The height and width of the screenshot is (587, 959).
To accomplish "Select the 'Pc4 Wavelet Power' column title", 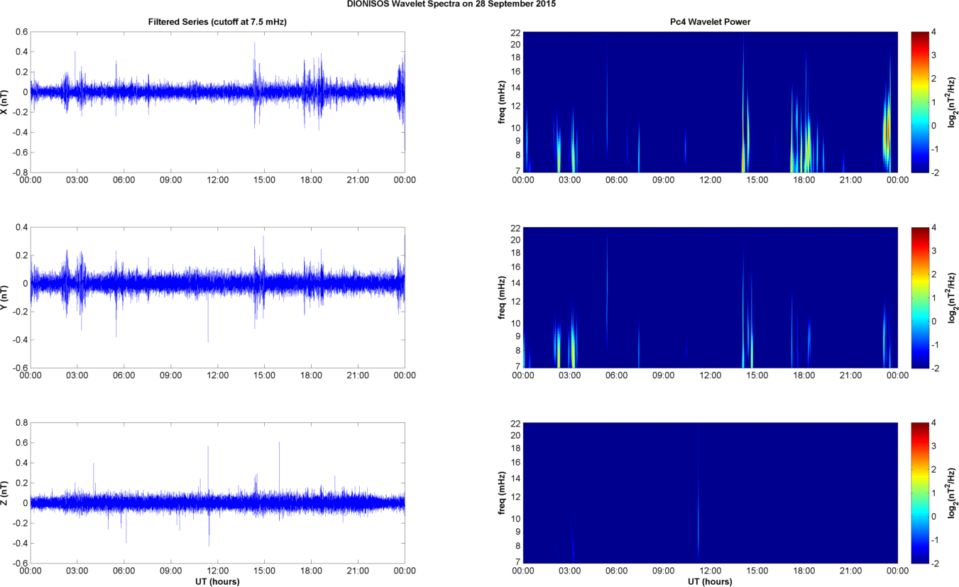I will pyautogui.click(x=711, y=22).
